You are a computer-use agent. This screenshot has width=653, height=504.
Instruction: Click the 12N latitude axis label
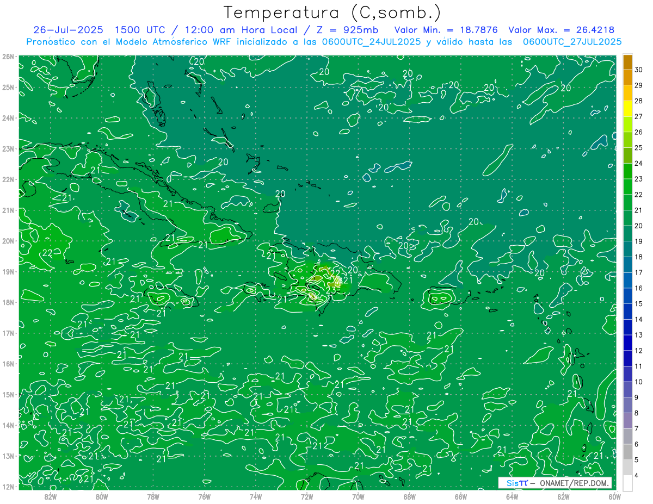(8, 487)
